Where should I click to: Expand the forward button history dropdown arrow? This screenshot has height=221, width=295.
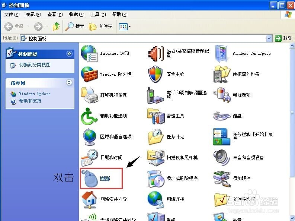point(47,26)
